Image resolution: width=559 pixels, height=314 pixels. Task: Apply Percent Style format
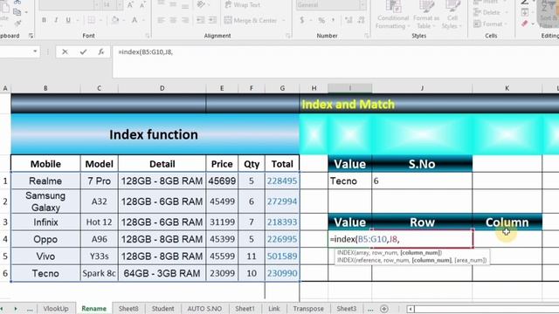(x=321, y=20)
